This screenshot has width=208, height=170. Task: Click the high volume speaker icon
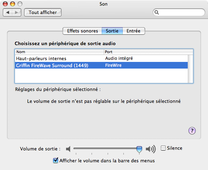click(151, 149)
